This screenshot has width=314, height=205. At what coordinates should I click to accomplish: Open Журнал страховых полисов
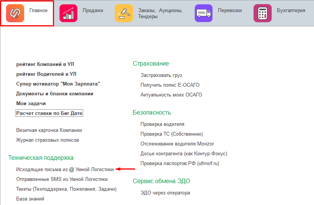48,140
